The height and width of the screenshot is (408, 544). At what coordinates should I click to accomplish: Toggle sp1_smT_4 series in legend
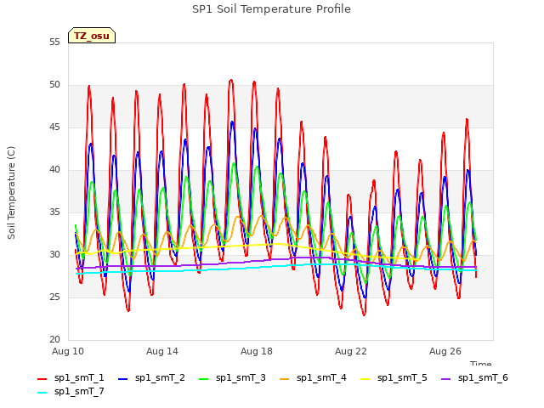pyautogui.click(x=313, y=377)
